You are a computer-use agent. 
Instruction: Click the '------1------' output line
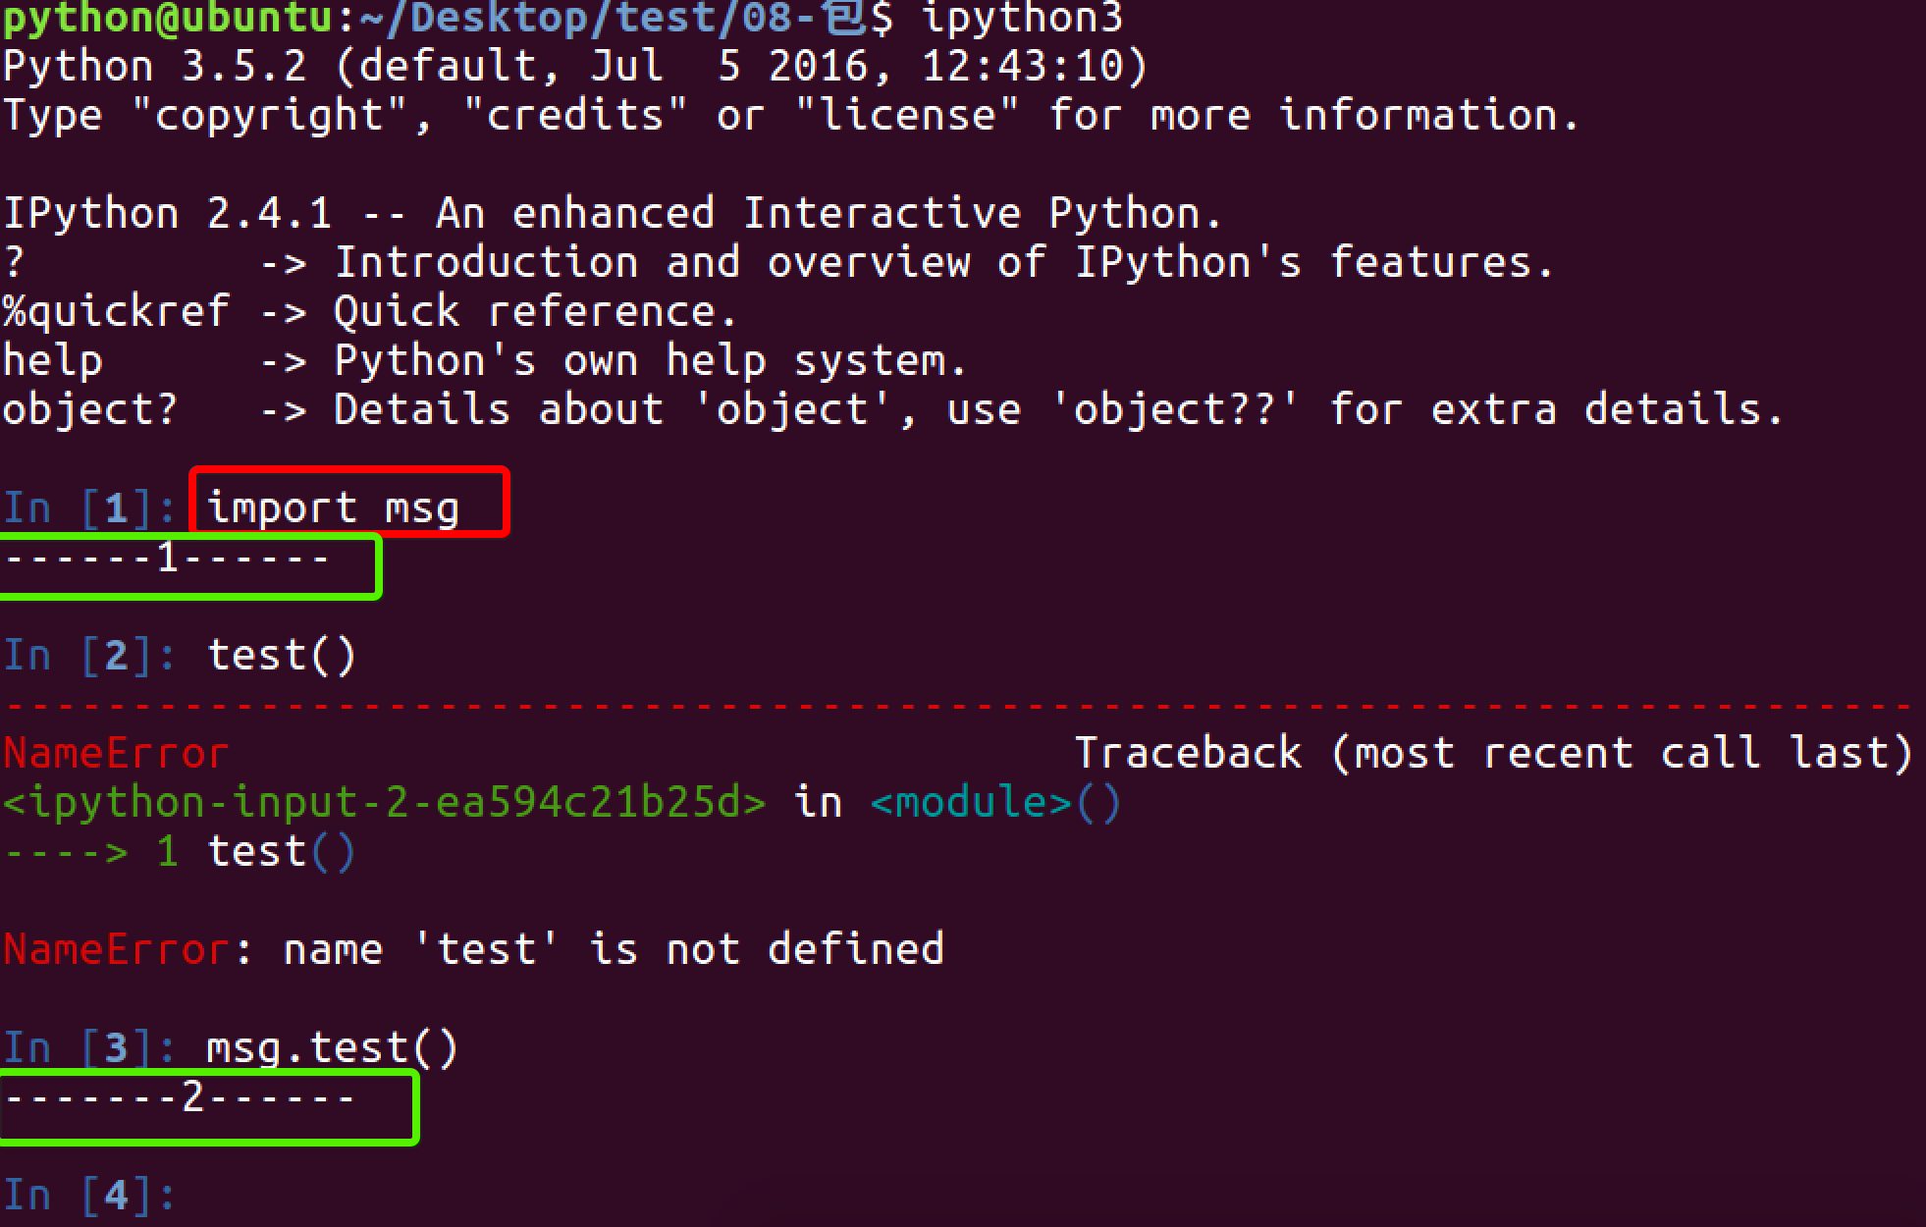[168, 559]
